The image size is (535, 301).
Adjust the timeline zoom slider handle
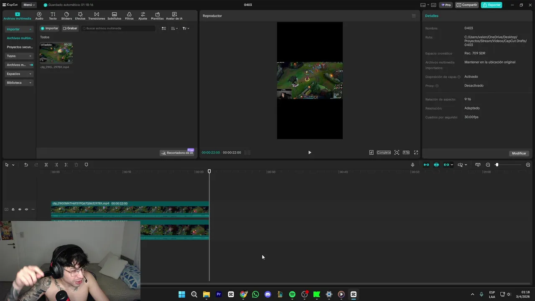coord(497,165)
